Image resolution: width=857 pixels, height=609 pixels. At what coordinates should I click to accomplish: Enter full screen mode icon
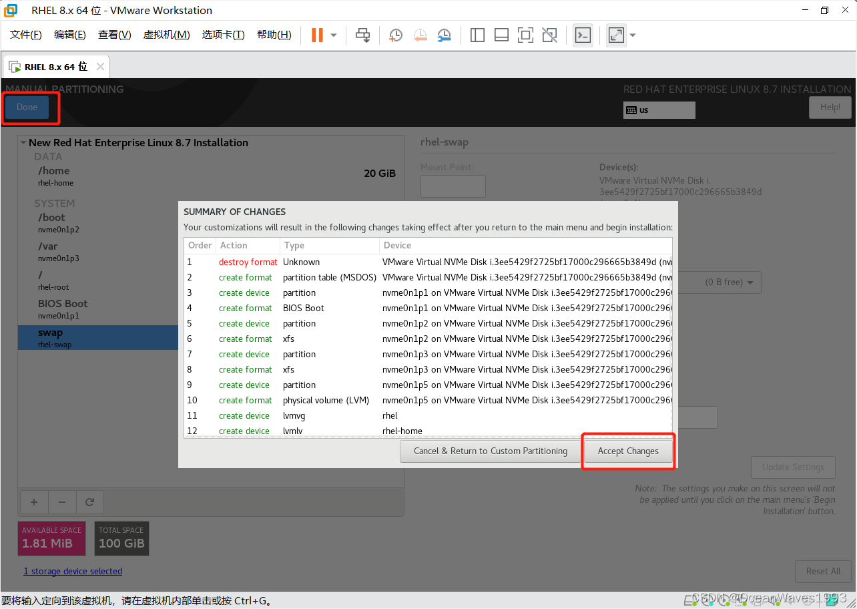pyautogui.click(x=525, y=35)
